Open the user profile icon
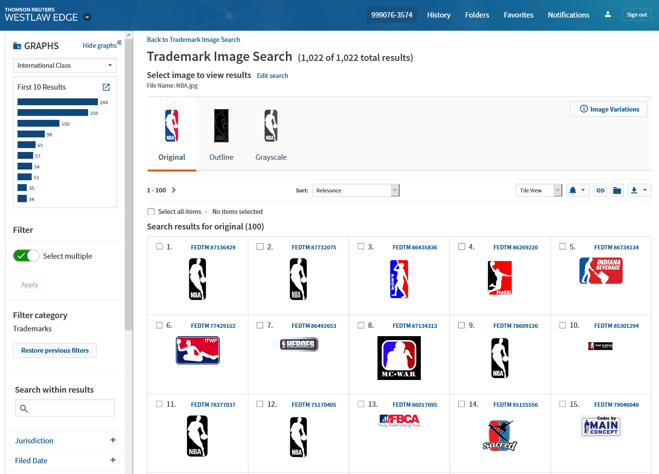 [x=607, y=15]
